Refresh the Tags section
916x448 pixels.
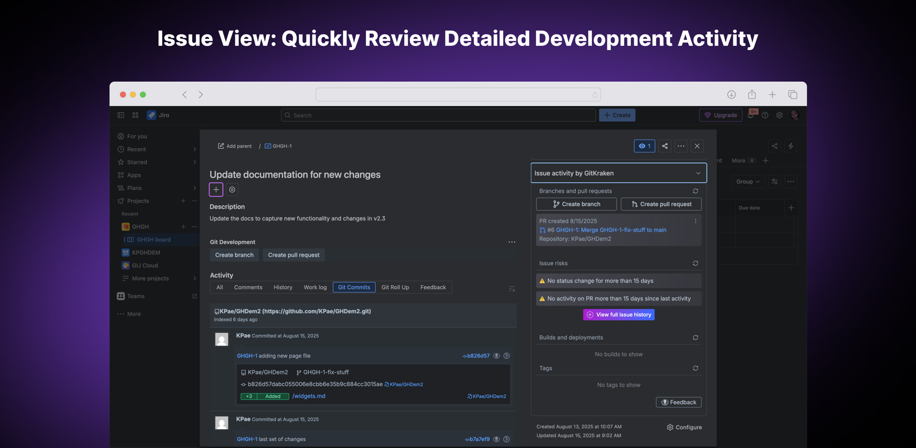695,368
